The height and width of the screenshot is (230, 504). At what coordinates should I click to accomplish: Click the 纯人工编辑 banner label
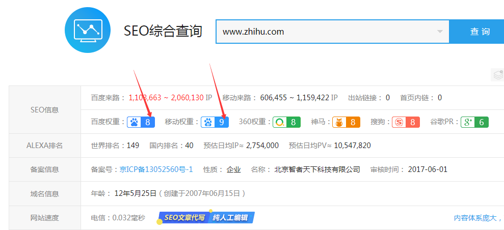coord(231,218)
